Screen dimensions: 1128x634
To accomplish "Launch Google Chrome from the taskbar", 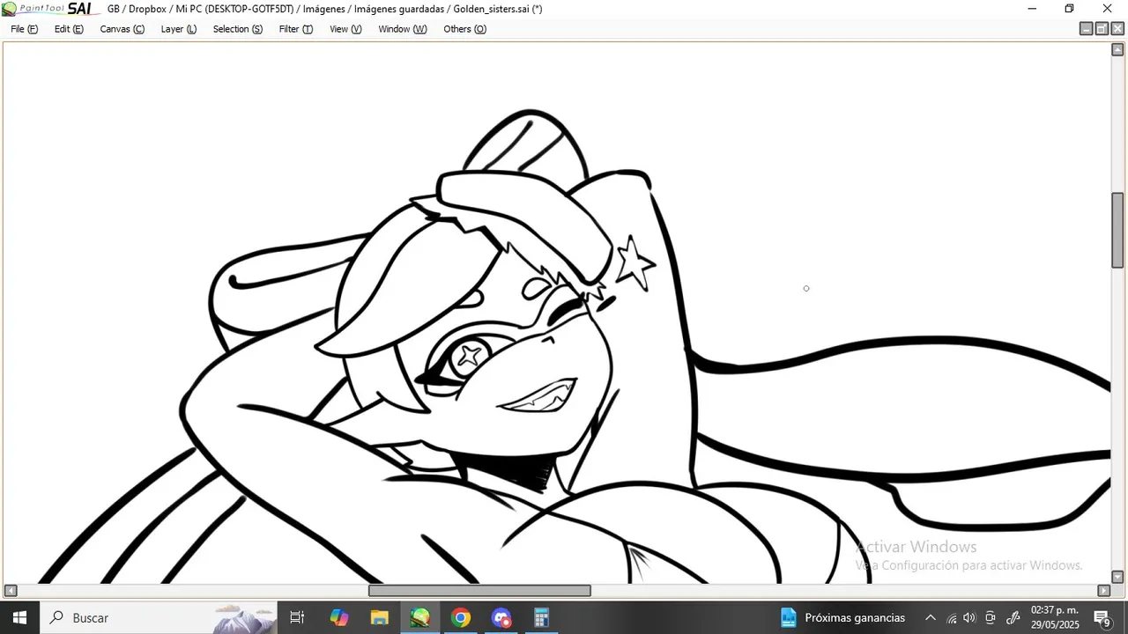I will click(x=460, y=617).
